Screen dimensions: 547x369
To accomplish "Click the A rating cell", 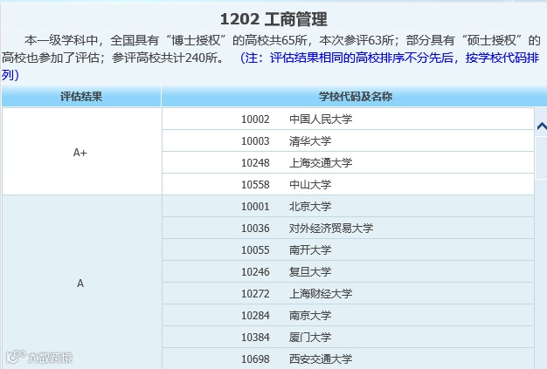I will pyautogui.click(x=81, y=283).
